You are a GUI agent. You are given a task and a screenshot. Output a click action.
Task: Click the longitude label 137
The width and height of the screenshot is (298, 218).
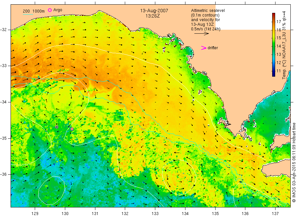pyautogui.click(x=275, y=214)
